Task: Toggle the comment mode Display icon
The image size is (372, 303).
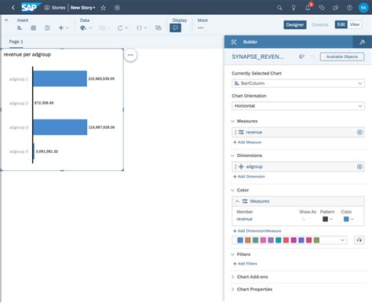Action: [175, 27]
